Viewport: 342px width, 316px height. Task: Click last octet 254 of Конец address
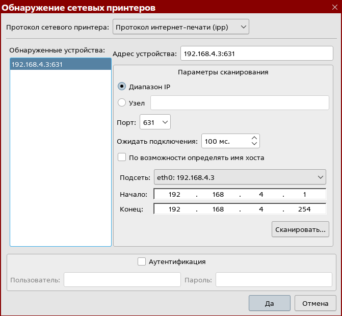tap(304, 209)
